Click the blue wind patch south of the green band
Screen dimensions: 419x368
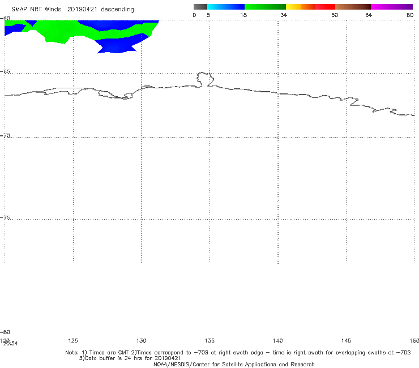[x=117, y=45]
